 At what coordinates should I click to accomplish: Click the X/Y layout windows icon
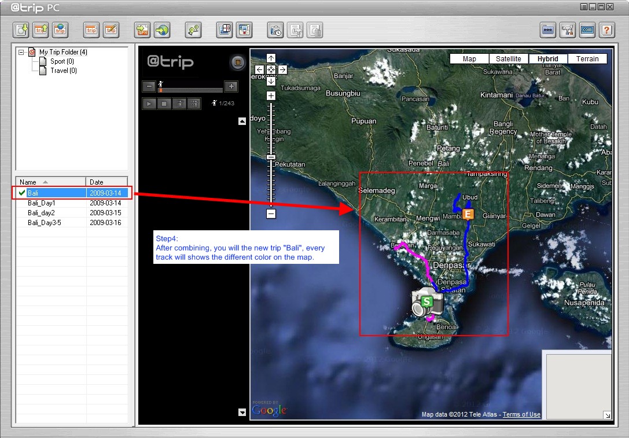225,30
